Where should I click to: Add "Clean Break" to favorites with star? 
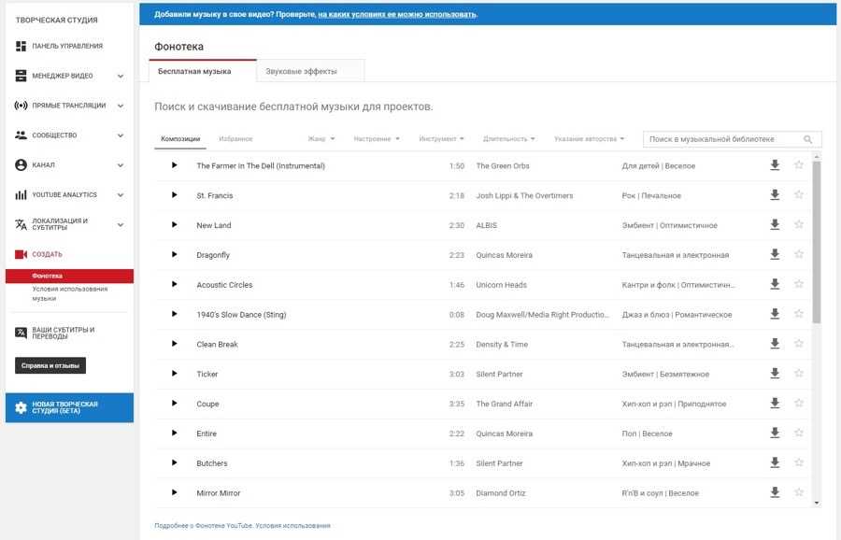(x=799, y=344)
